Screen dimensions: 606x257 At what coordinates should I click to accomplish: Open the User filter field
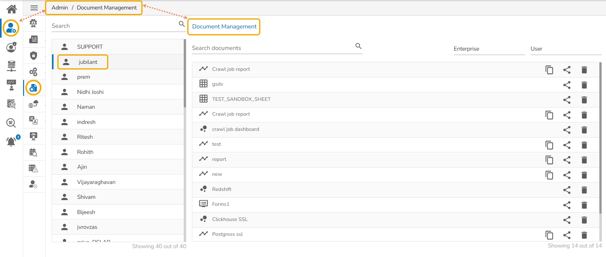566,49
